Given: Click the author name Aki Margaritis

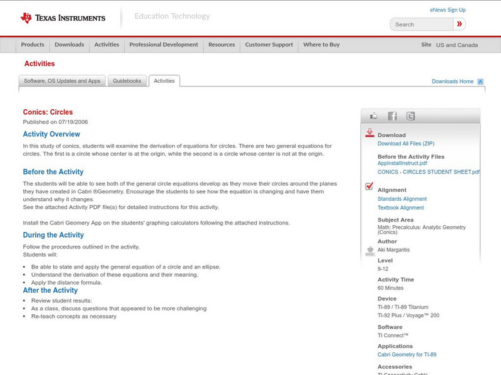Looking at the screenshot, I should pyautogui.click(x=394, y=250).
